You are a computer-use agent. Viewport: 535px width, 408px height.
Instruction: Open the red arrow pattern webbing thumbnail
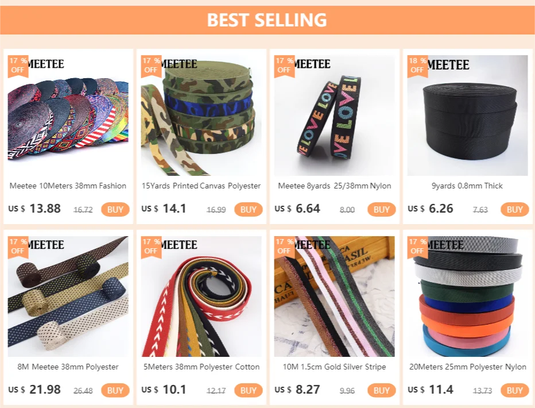[201, 297]
